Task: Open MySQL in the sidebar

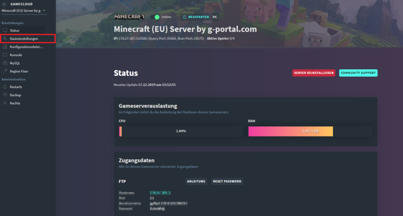Action: click(x=15, y=63)
